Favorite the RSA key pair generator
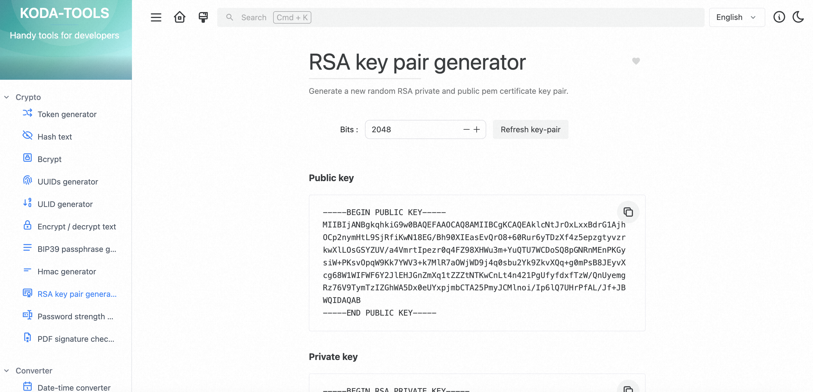 [x=635, y=61]
